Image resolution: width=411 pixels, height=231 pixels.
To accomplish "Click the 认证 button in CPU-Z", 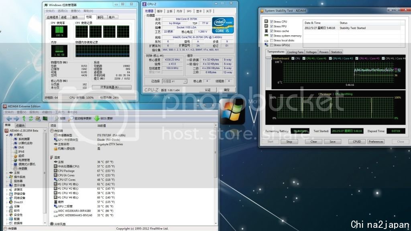I will pos(208,90).
